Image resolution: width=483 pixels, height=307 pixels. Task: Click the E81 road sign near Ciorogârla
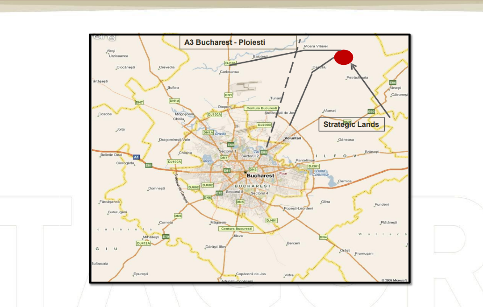[x=149, y=165]
